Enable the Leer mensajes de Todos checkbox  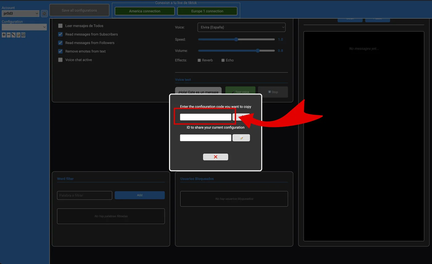(60, 26)
